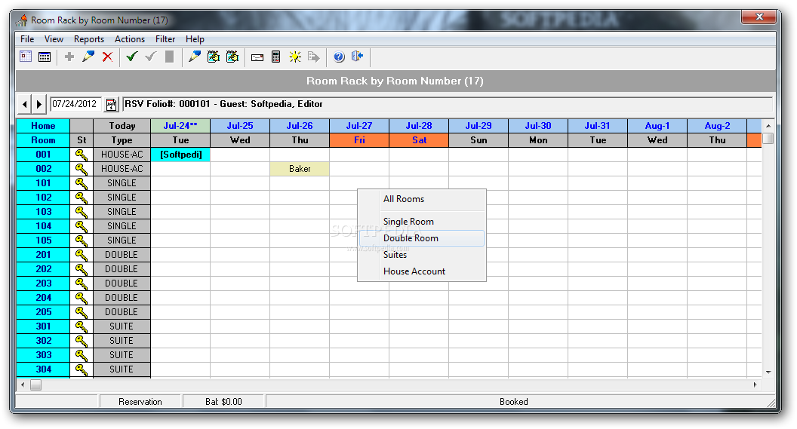Click the second pencil edit icon
797x429 pixels.
[195, 57]
